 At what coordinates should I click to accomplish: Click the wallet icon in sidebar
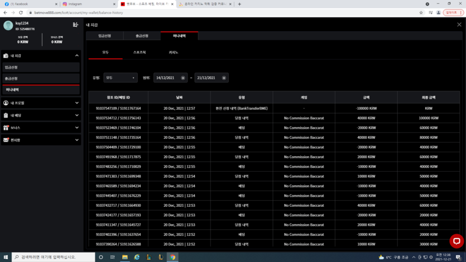click(6, 56)
